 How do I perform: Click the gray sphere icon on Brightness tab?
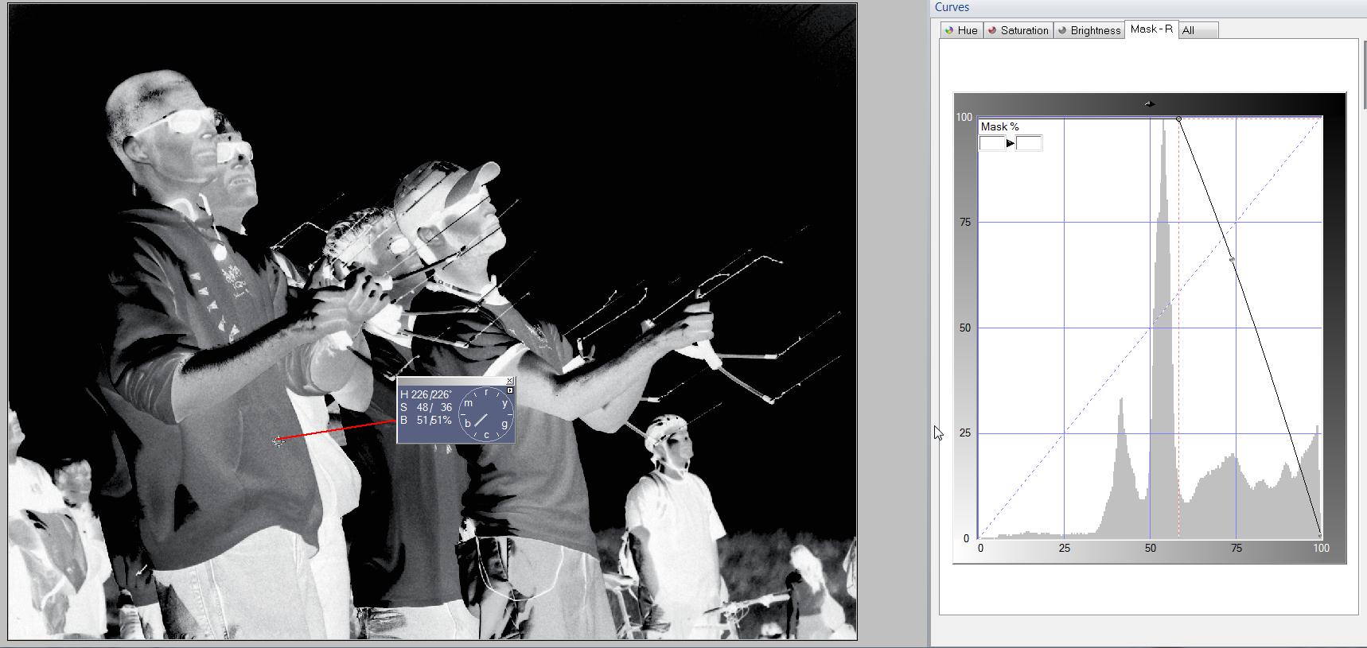[x=1062, y=30]
